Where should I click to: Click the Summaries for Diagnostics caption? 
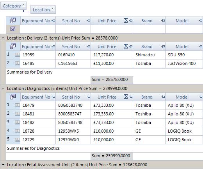(x=33, y=148)
